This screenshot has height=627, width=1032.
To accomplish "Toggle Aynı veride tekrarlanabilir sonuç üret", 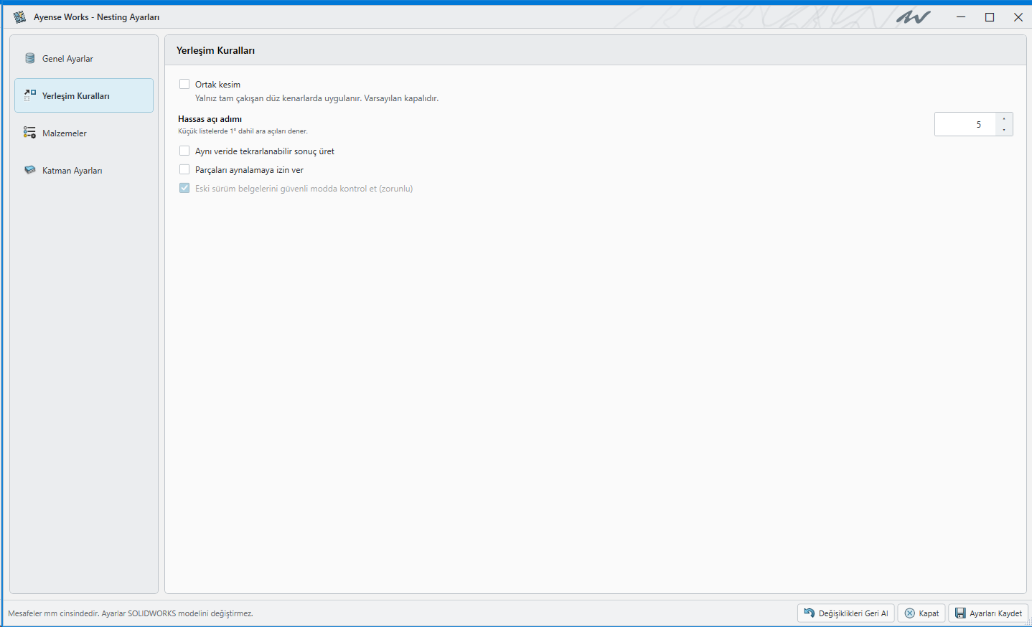I will point(184,151).
